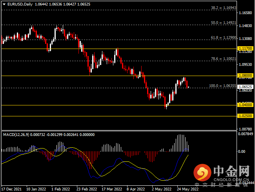The image size is (255, 192).
Task: Click the Fibonacci label 50.0 = 1.14921
Action: click(224, 23)
